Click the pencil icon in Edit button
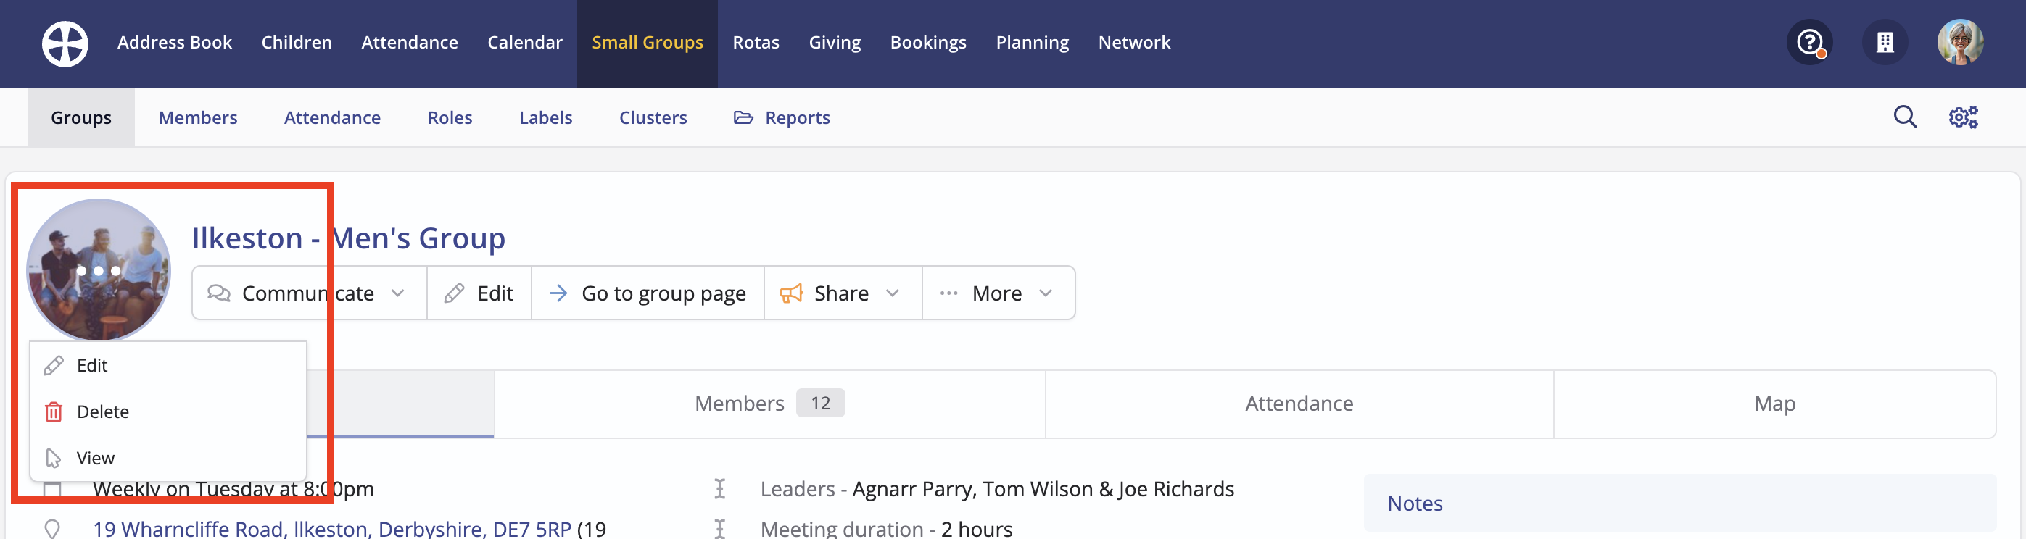 pyautogui.click(x=454, y=293)
